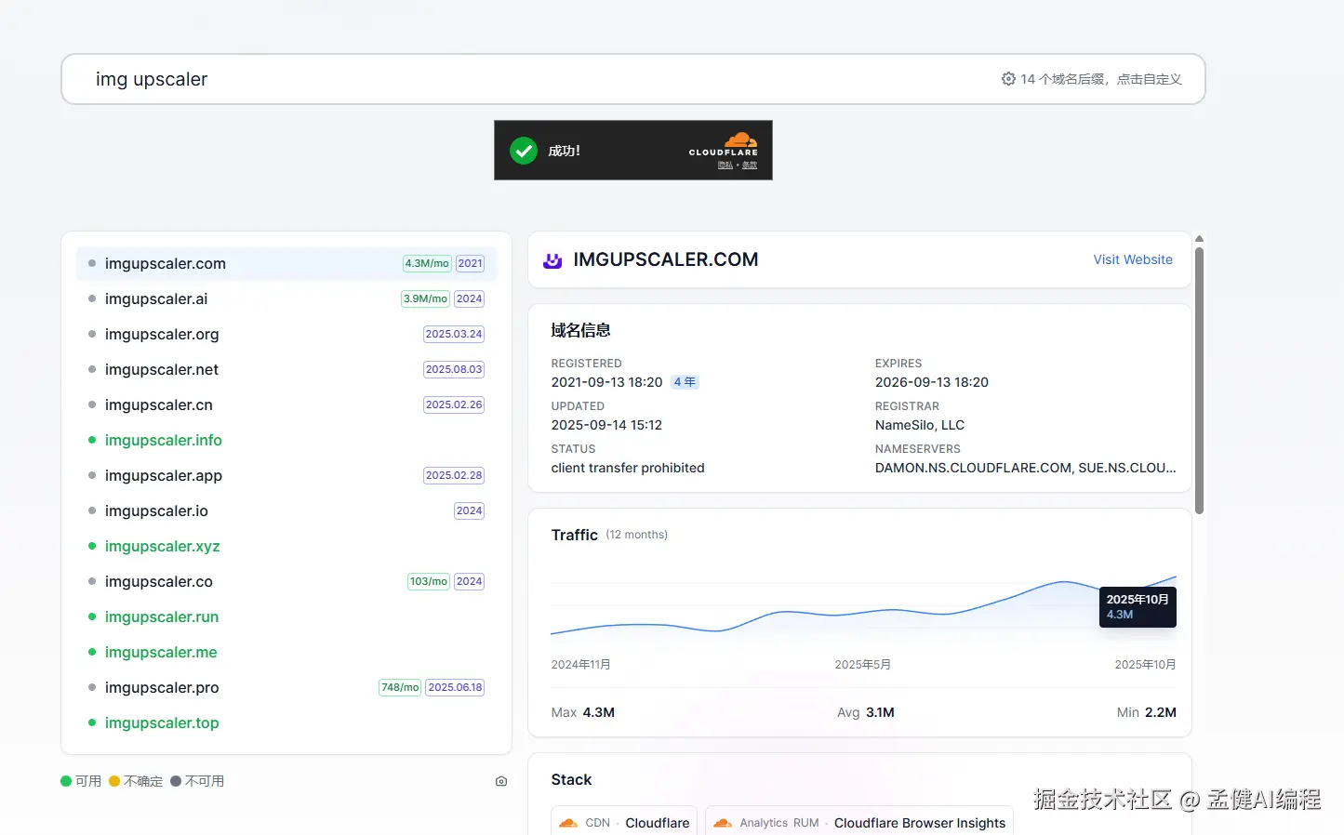
Task: Select imgupscaler.org in the domain list
Action: coord(286,334)
